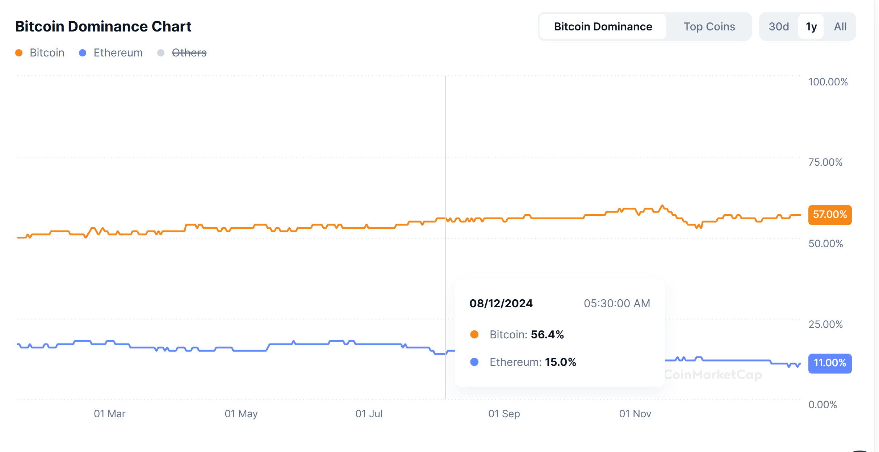
Task: Hide the Ethereum series via its legend label
Action: (x=118, y=53)
